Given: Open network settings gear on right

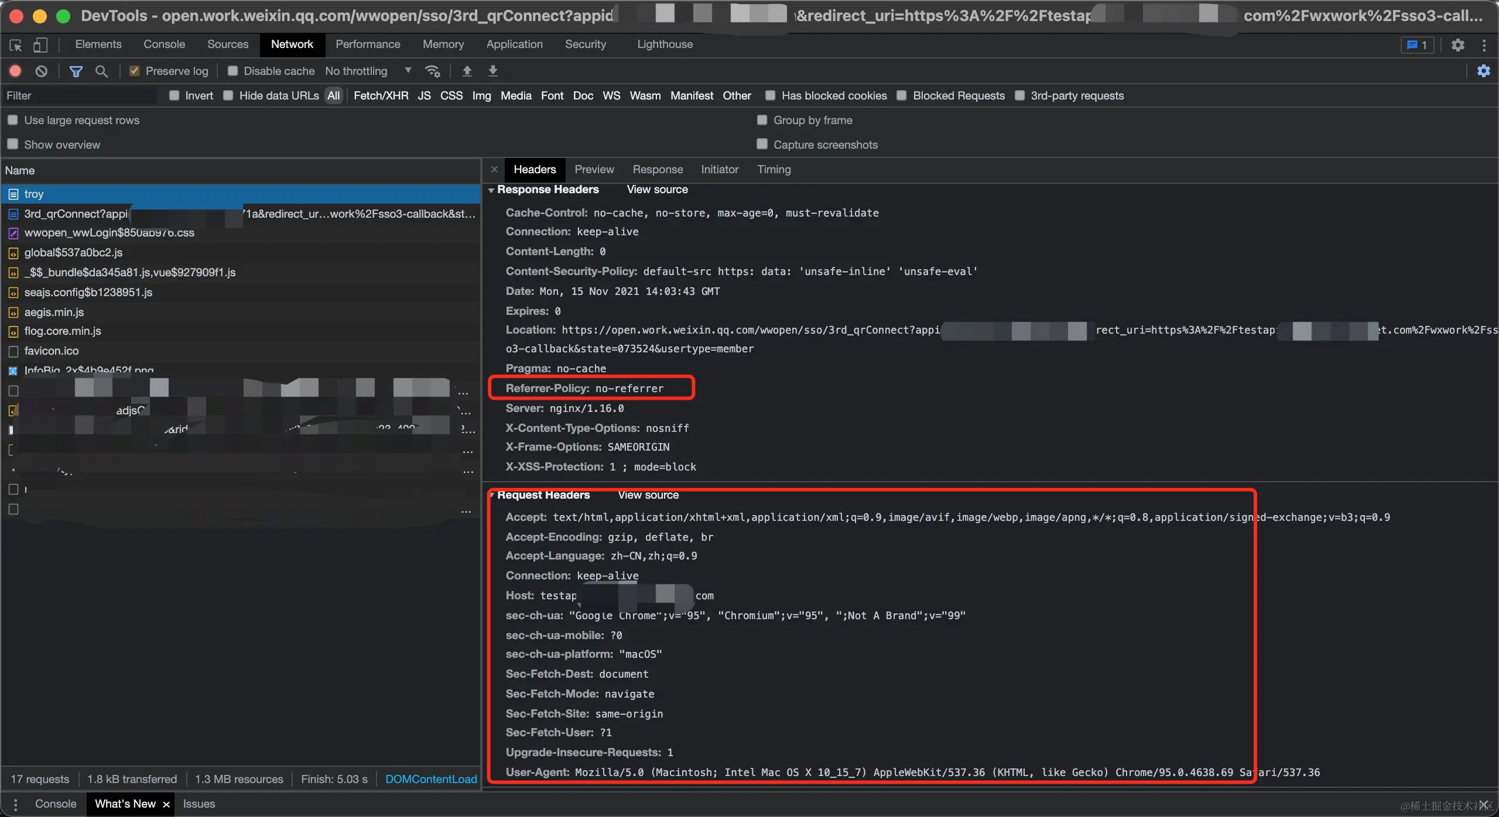Looking at the screenshot, I should (x=1483, y=71).
